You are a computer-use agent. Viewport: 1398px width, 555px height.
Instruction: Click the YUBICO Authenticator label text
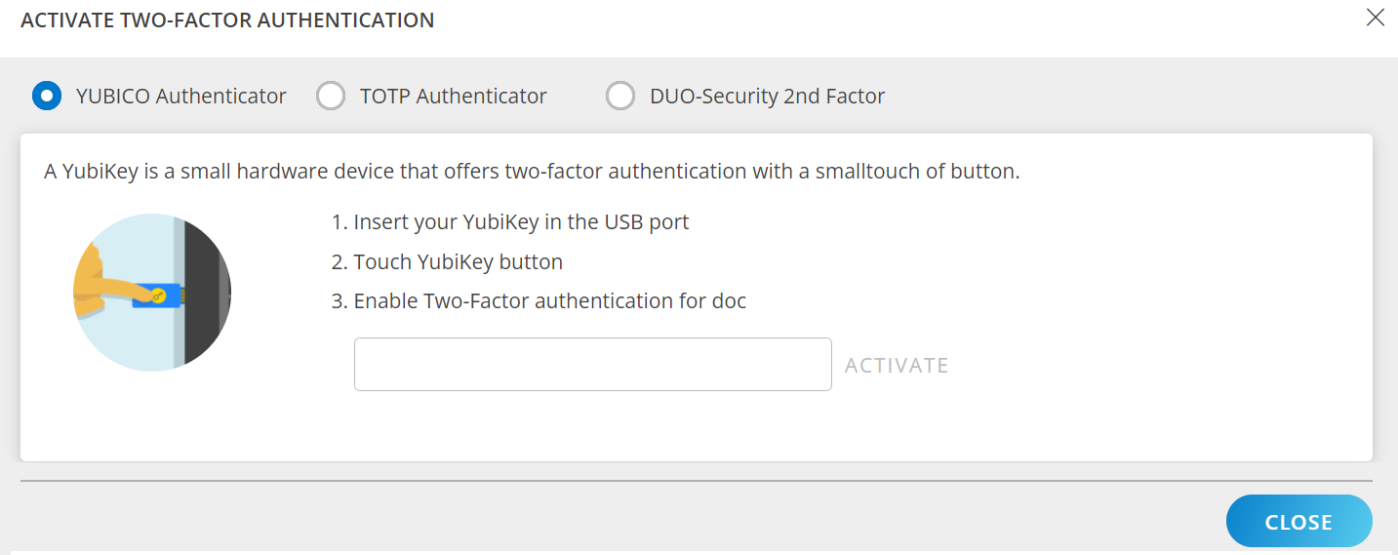180,96
